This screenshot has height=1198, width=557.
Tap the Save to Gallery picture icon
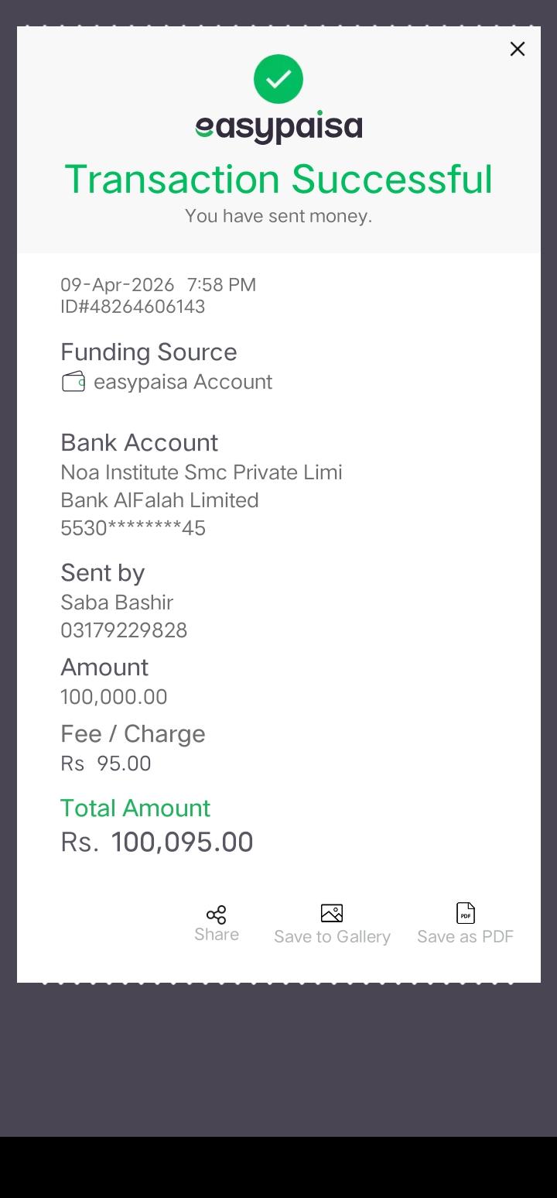coord(332,913)
